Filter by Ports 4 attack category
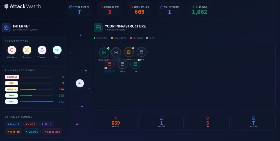Screen dimensions: 280x141 (x=13, y=124)
